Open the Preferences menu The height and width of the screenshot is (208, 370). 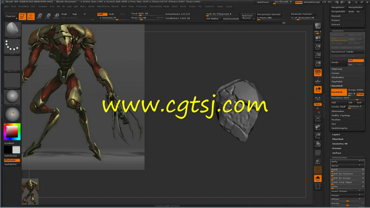[x=142, y=6]
